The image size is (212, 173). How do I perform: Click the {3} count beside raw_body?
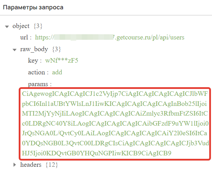[x=56, y=49]
